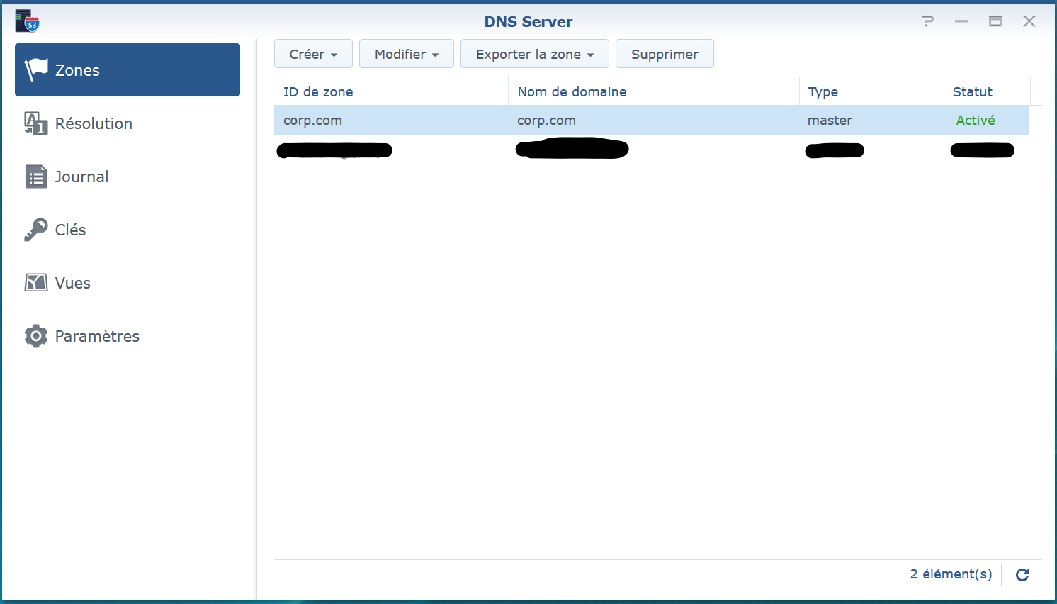Click the Paramètres gear icon

click(x=35, y=336)
